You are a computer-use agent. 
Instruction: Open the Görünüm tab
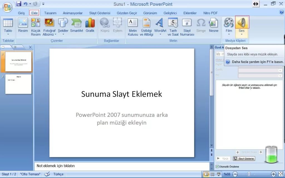[x=150, y=13]
